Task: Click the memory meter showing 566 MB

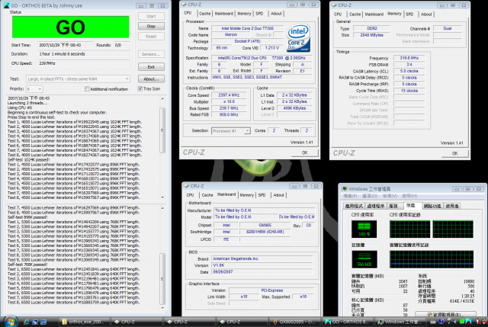Action: click(x=364, y=259)
